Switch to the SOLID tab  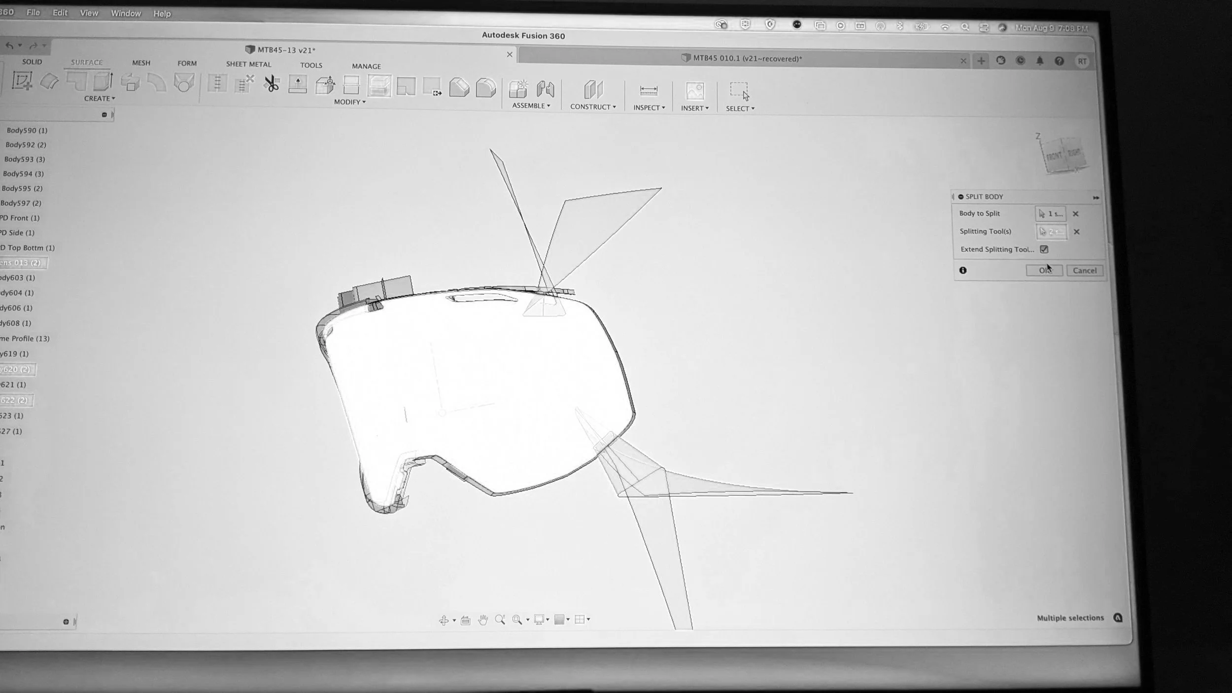click(32, 62)
